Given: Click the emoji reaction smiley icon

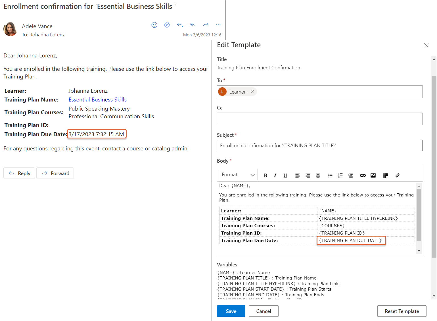Looking at the screenshot, I should [154, 25].
